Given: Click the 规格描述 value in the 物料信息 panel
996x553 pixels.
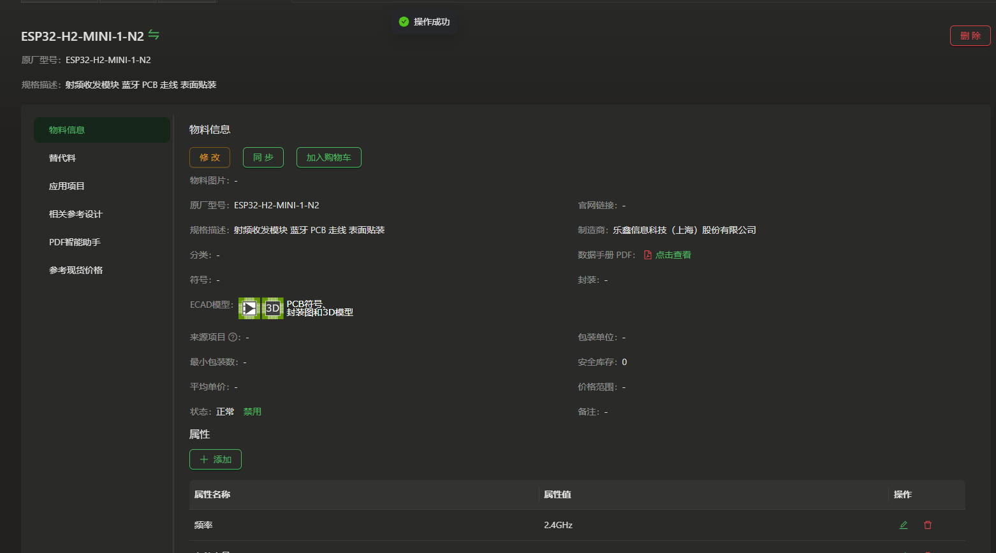Looking at the screenshot, I should point(309,230).
